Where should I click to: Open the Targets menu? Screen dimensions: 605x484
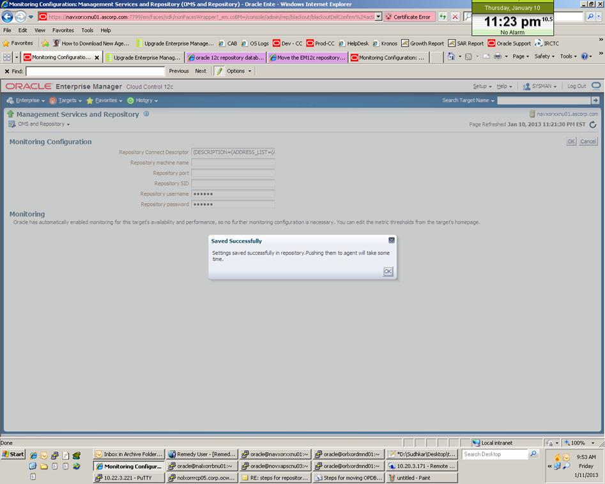pyautogui.click(x=66, y=101)
